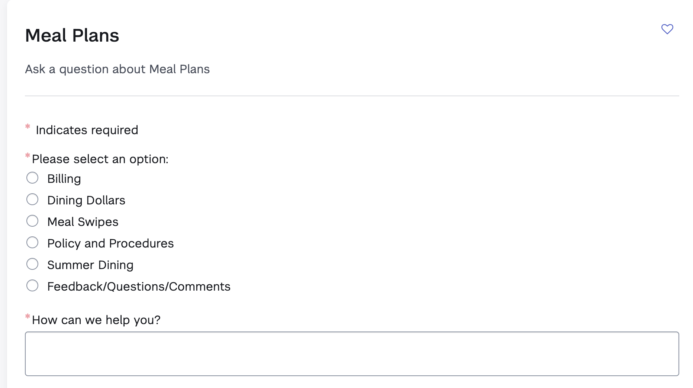The width and height of the screenshot is (693, 388).
Task: Add Meal Plans form to favorites (heart)
Action: click(x=667, y=29)
